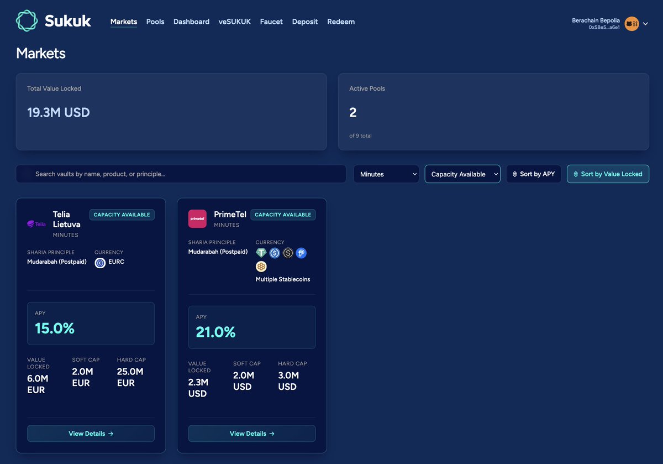Expand the Minutes product filter dropdown

(x=386, y=174)
